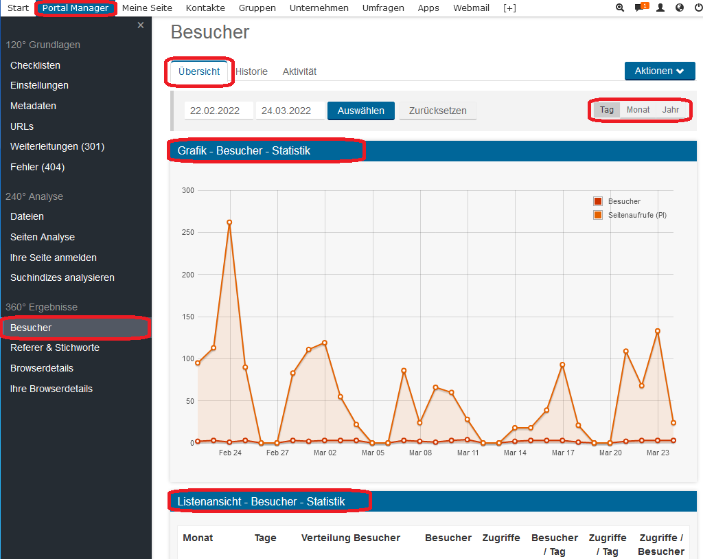Open Ihre Seite anmelden in the sidebar
The image size is (703, 559).
pyautogui.click(x=54, y=258)
